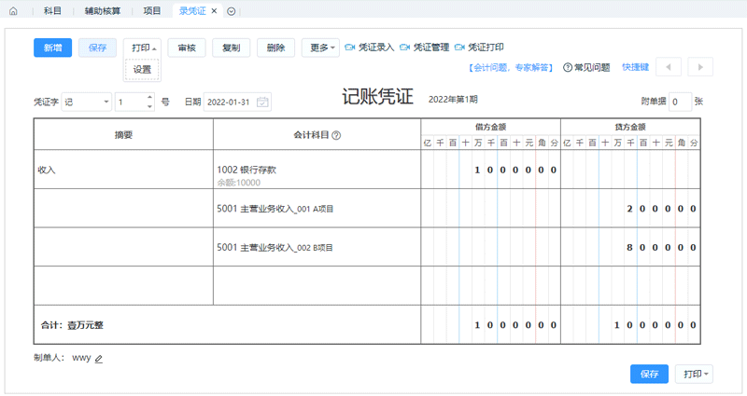Edit the 制单人 name pencil icon
The height and width of the screenshot is (396, 747).
point(99,359)
